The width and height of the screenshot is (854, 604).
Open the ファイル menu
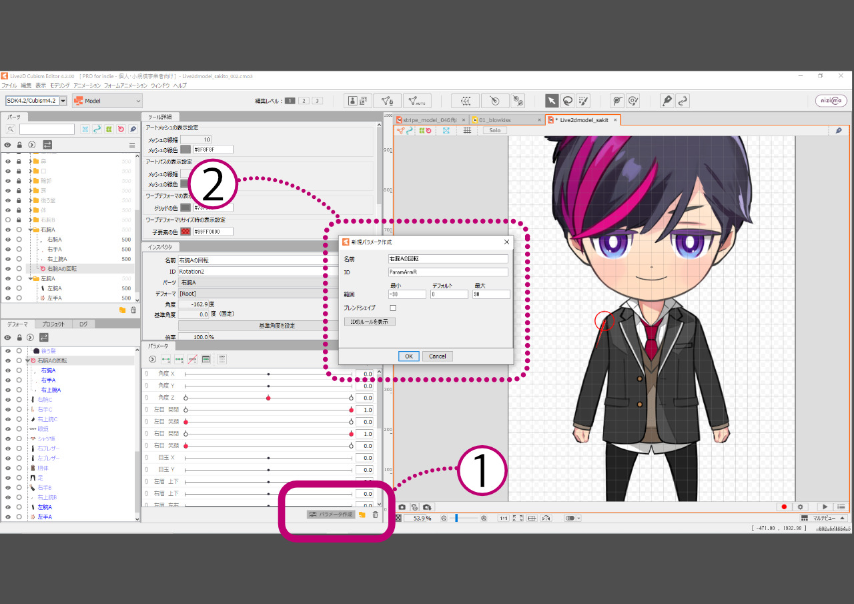click(9, 86)
